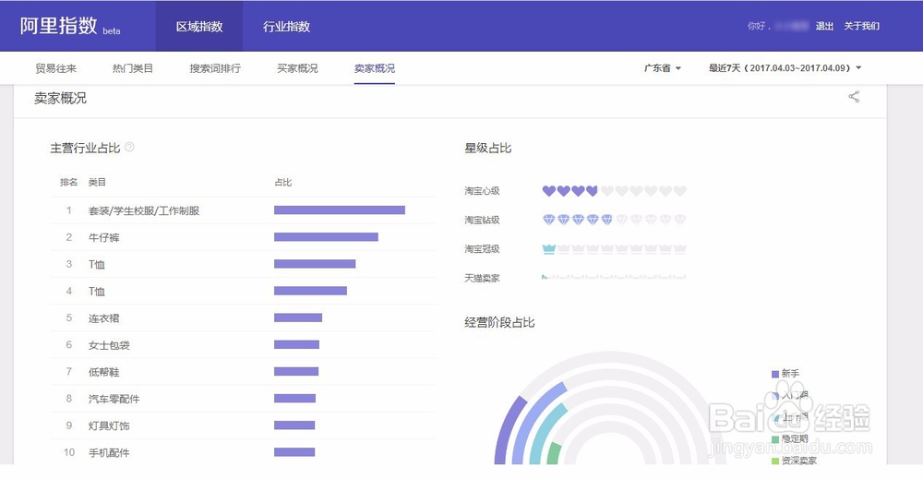Screen dimensions: 923x479
Task: Click the 牛仔裤 percentage bar
Action: (x=326, y=237)
